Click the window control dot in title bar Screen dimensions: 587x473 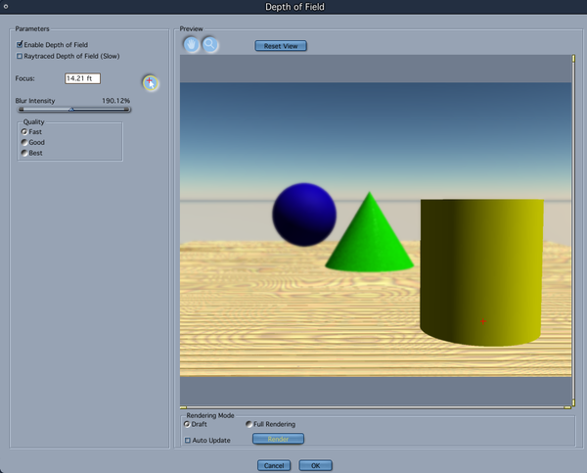click(x=6, y=6)
